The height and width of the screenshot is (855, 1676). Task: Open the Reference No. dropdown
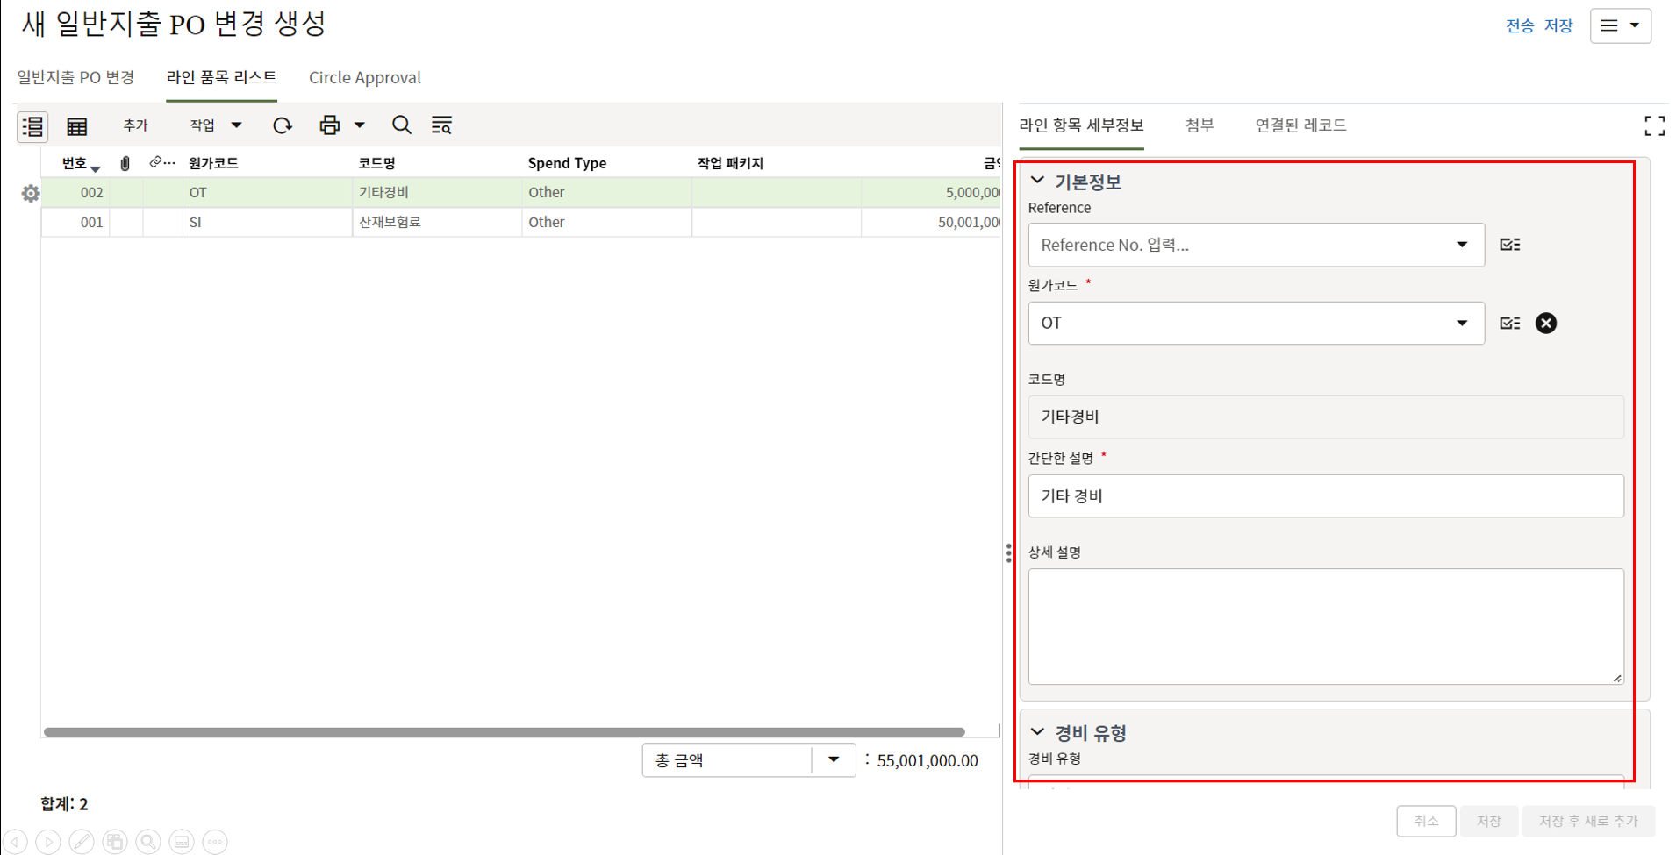pos(1461,245)
